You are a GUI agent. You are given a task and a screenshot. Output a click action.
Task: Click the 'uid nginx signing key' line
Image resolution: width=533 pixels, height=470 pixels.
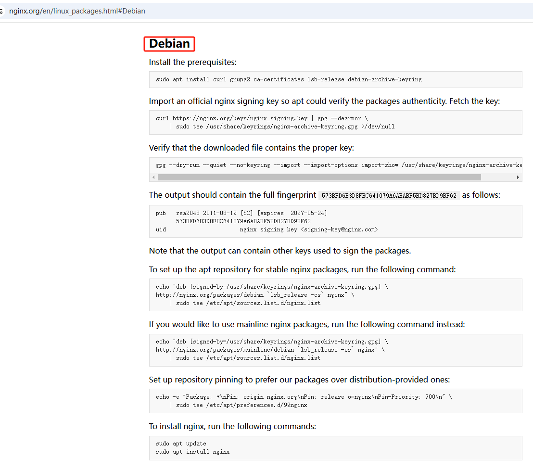click(x=267, y=229)
